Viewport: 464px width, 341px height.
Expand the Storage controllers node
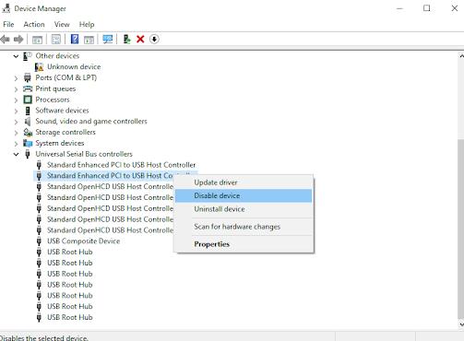pos(16,133)
